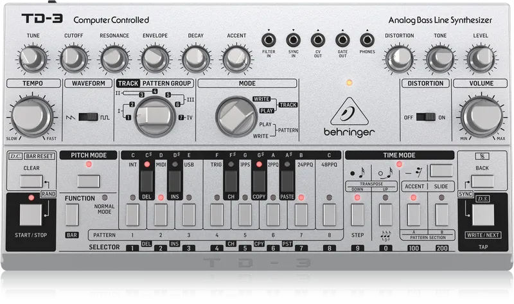514x304 pixels.
Task: Adjust the CUTOFF knob
Action: [x=73, y=59]
